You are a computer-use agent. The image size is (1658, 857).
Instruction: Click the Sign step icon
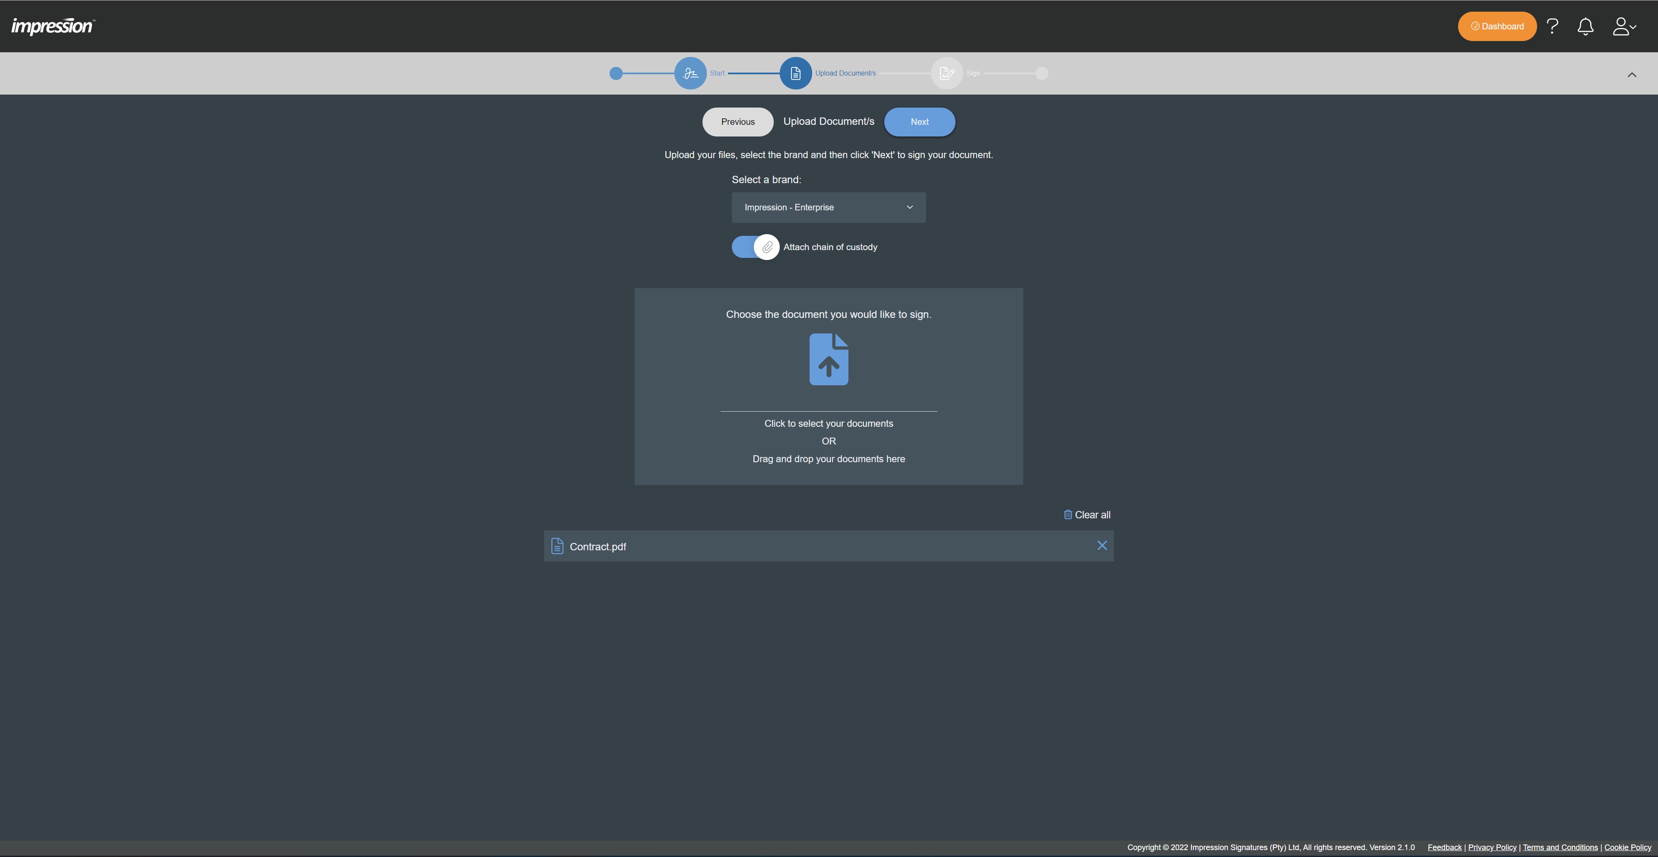[x=946, y=73]
